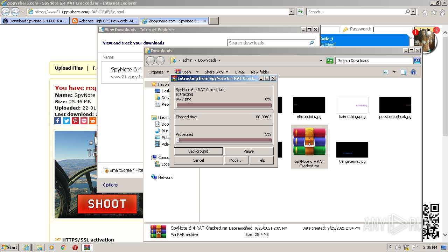Click the Internet Explorer forward button
Viewport: 448px width, 252px height.
pos(15,12)
